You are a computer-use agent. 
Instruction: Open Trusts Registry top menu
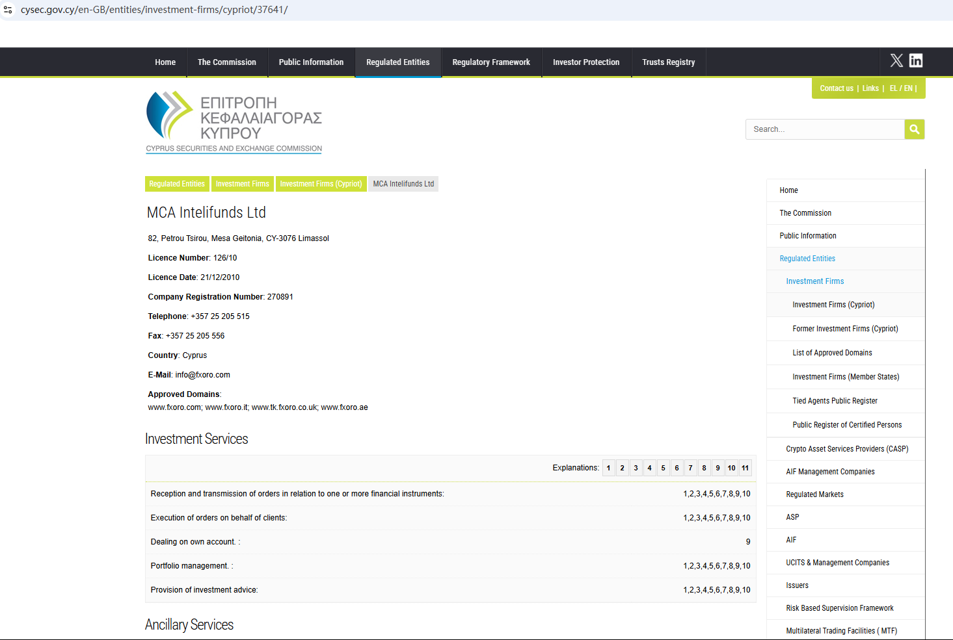click(669, 62)
